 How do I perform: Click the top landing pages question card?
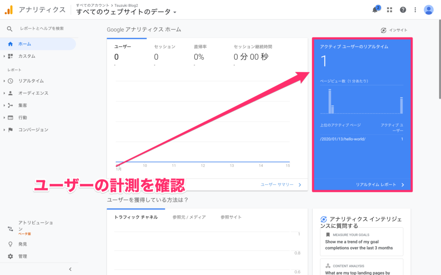361,267
